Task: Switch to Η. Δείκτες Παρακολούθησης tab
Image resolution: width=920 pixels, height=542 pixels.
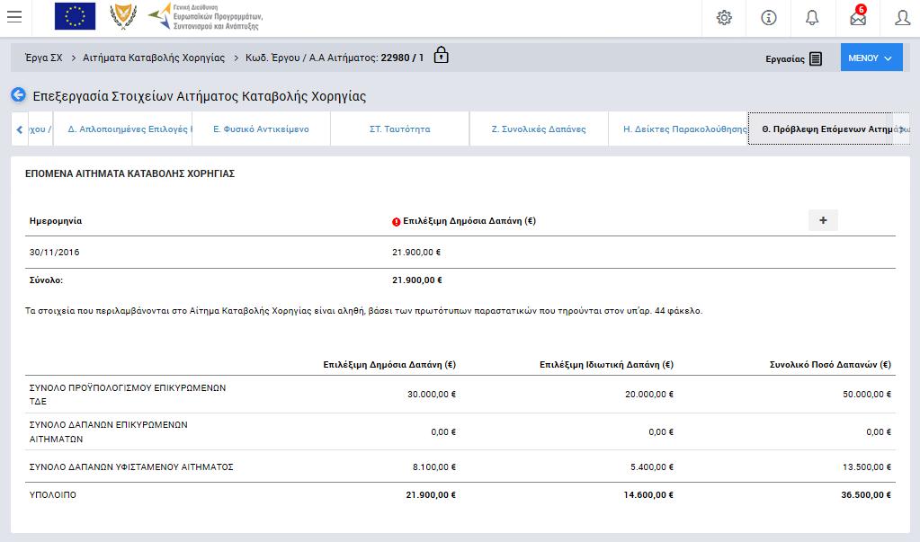Action: (x=678, y=129)
